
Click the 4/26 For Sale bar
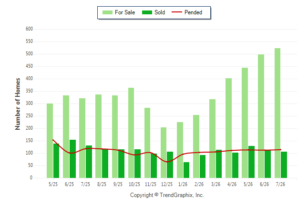pos(228,128)
